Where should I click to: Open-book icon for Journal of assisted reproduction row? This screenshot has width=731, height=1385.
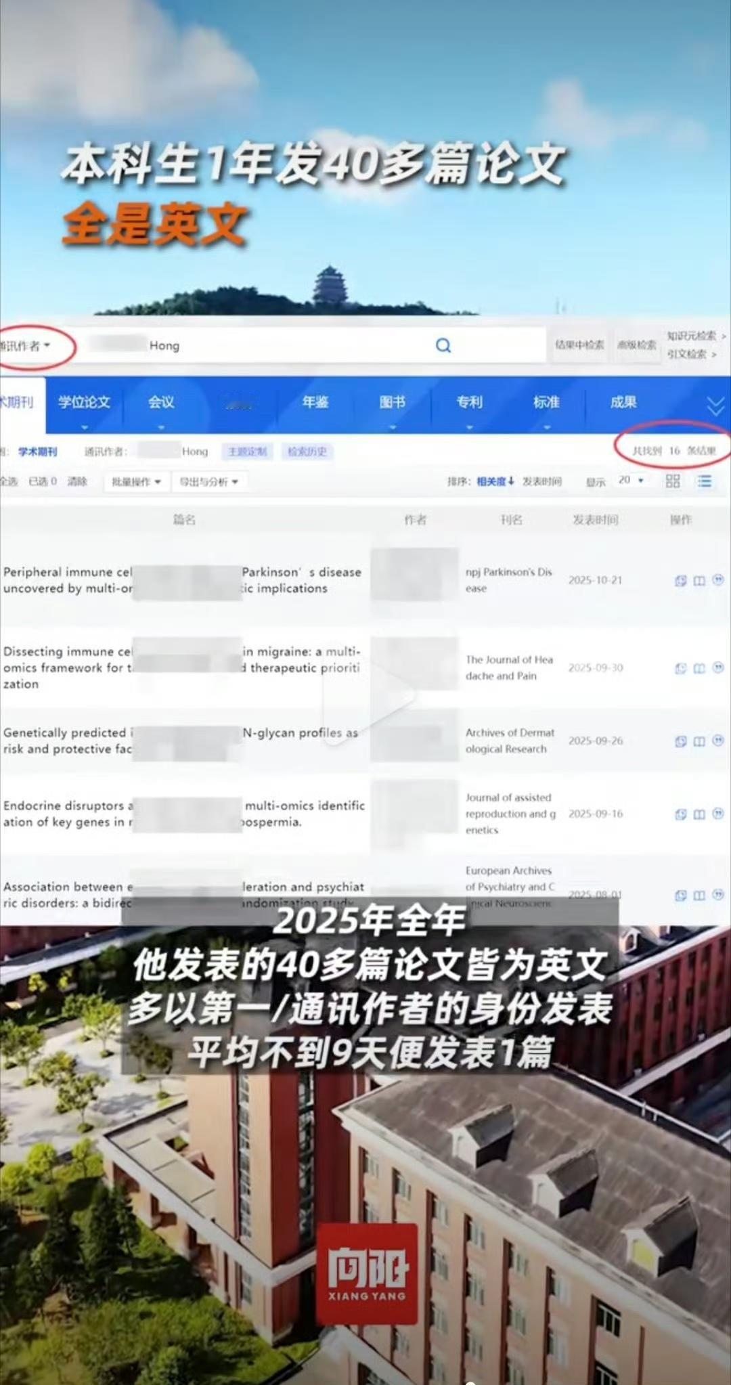[699, 814]
